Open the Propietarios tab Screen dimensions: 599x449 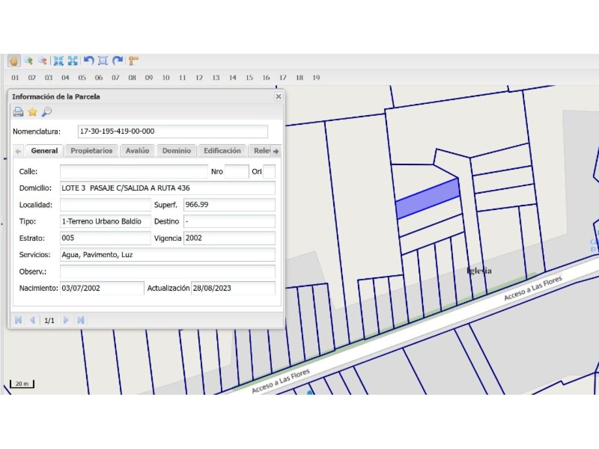91,151
